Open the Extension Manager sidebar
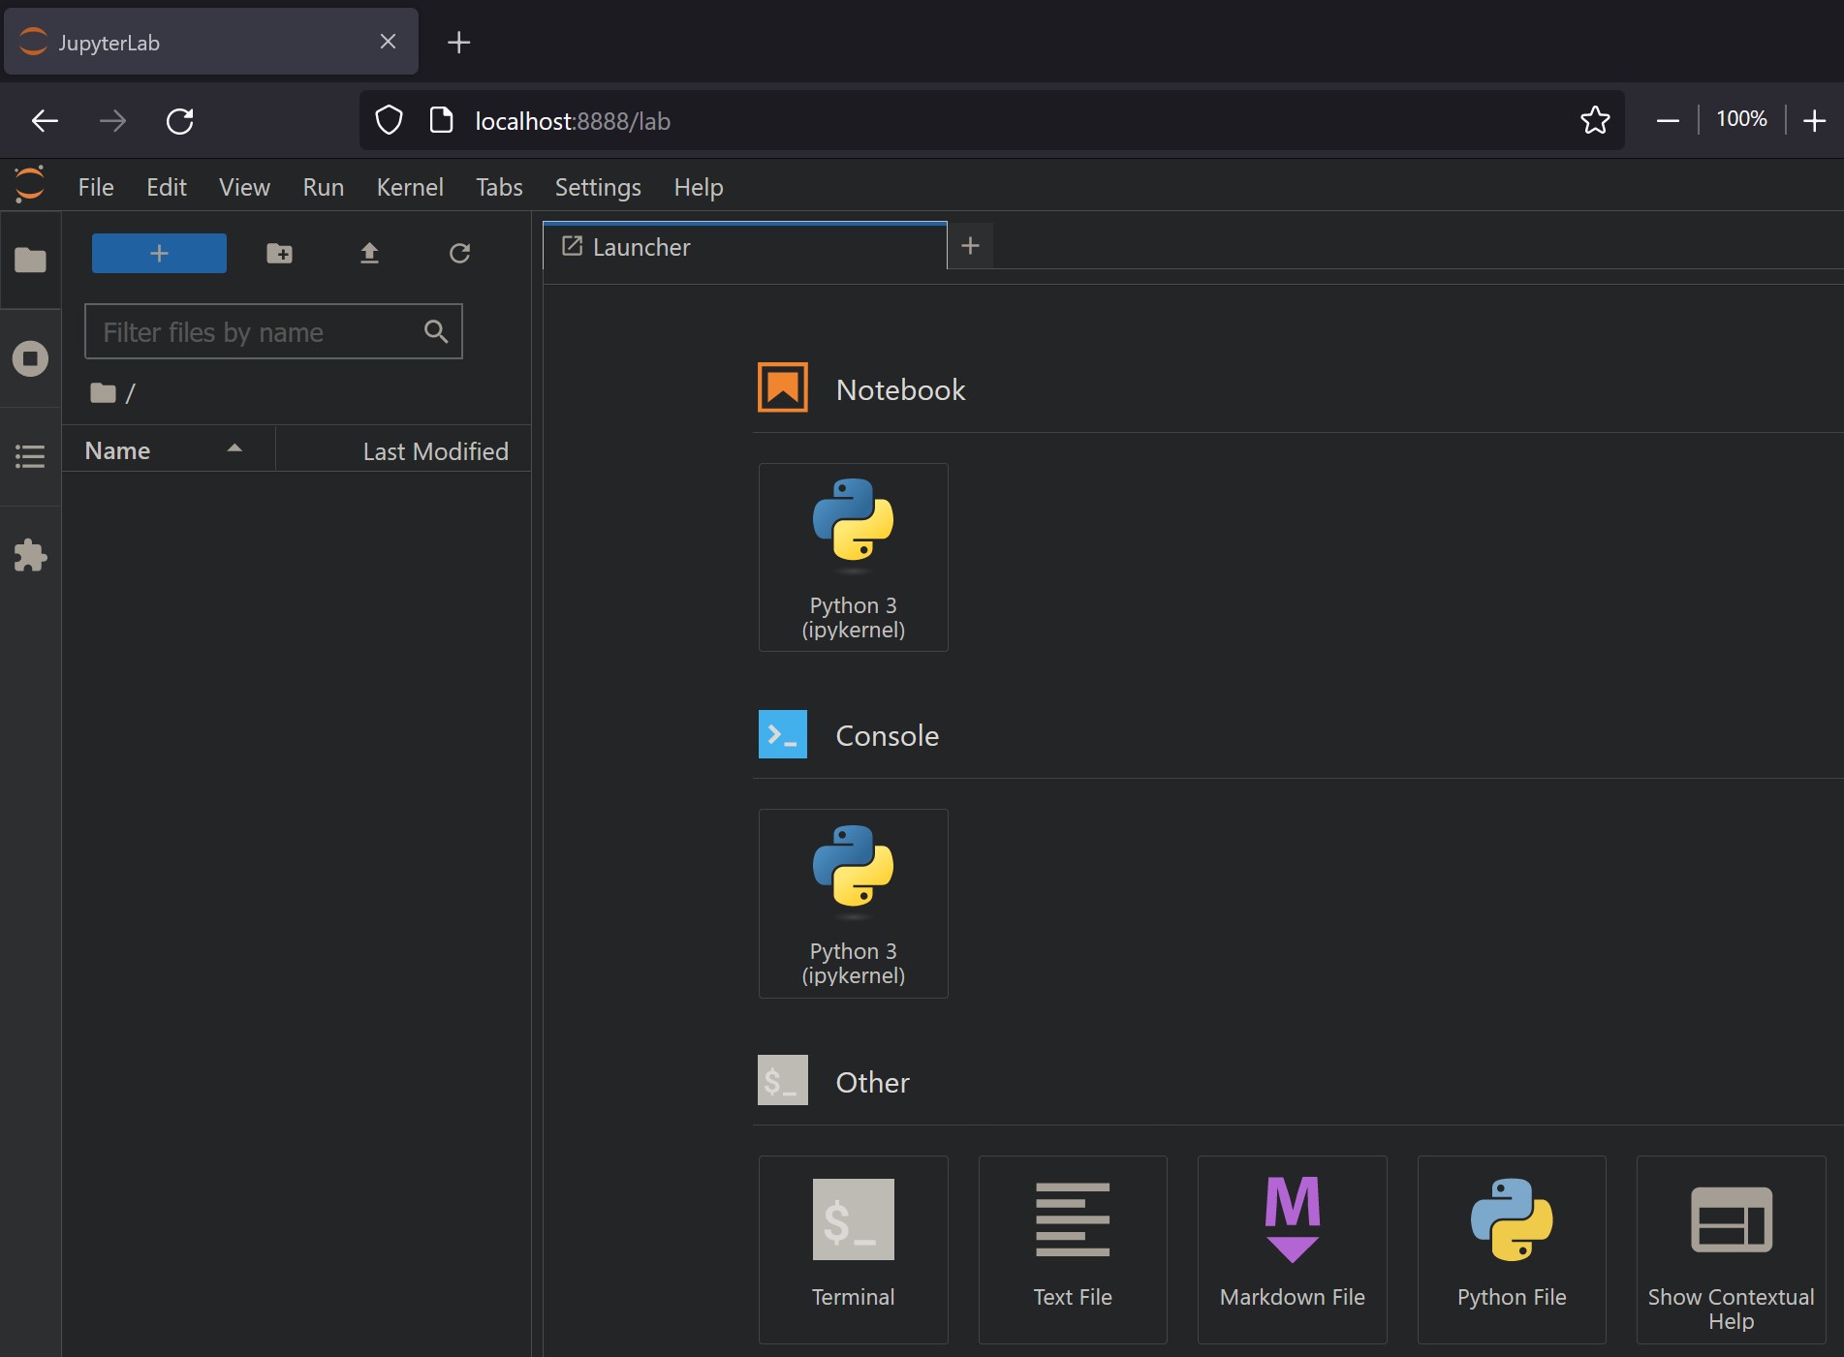This screenshot has height=1357, width=1844. 30,555
